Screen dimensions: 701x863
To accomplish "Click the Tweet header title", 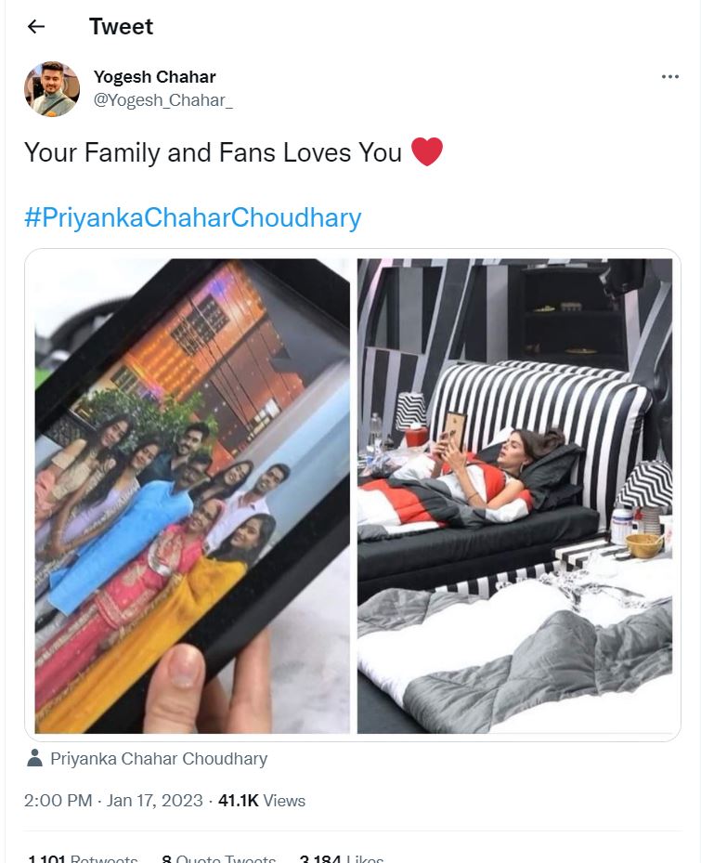I will [121, 26].
